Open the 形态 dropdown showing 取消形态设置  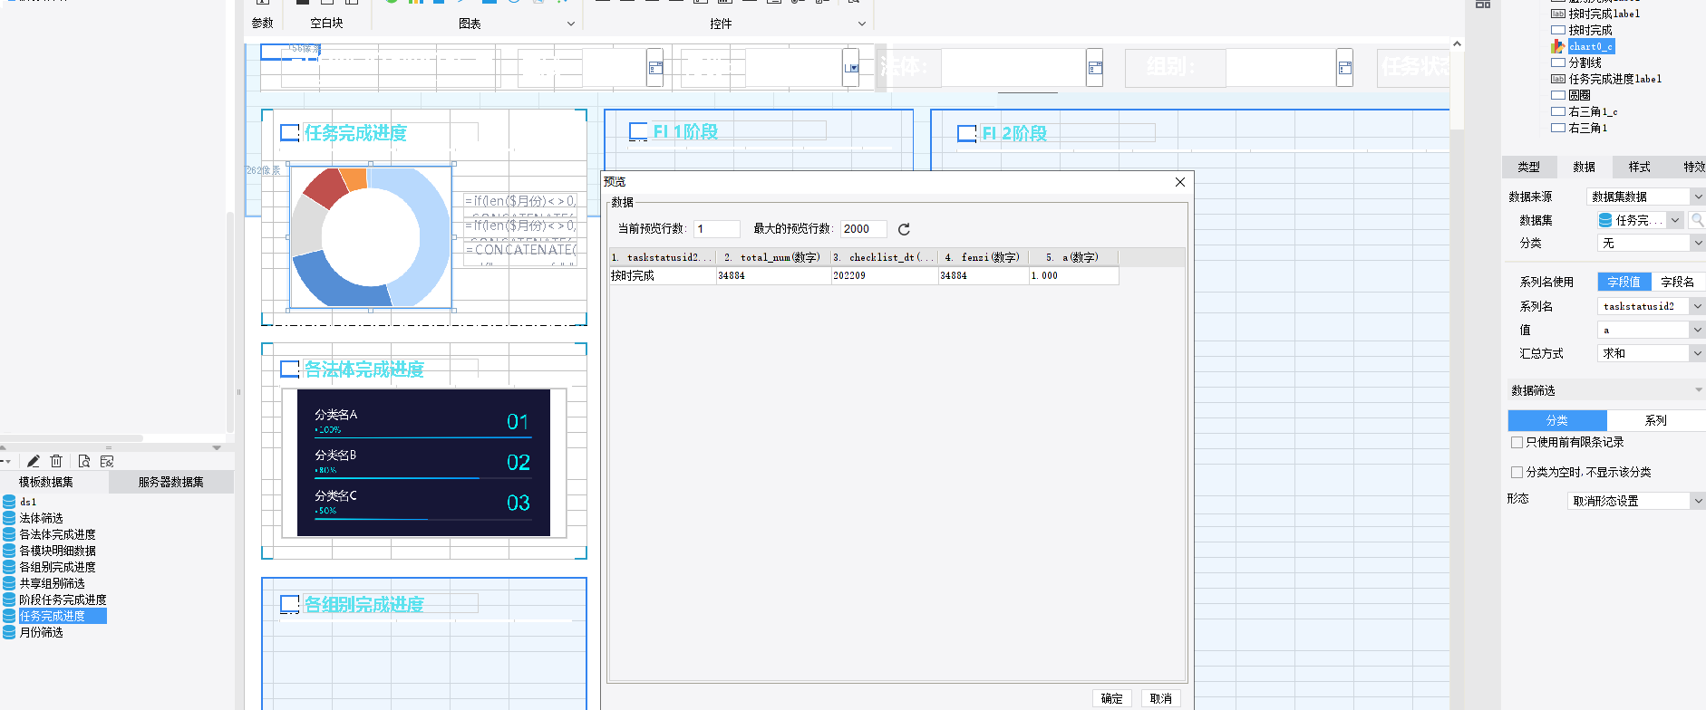click(x=1637, y=501)
